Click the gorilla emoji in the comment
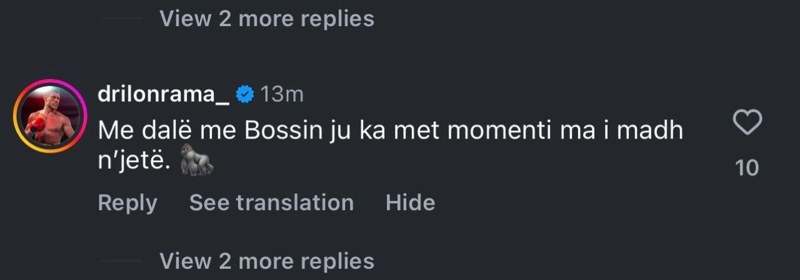This screenshot has height=280, width=800. (197, 160)
